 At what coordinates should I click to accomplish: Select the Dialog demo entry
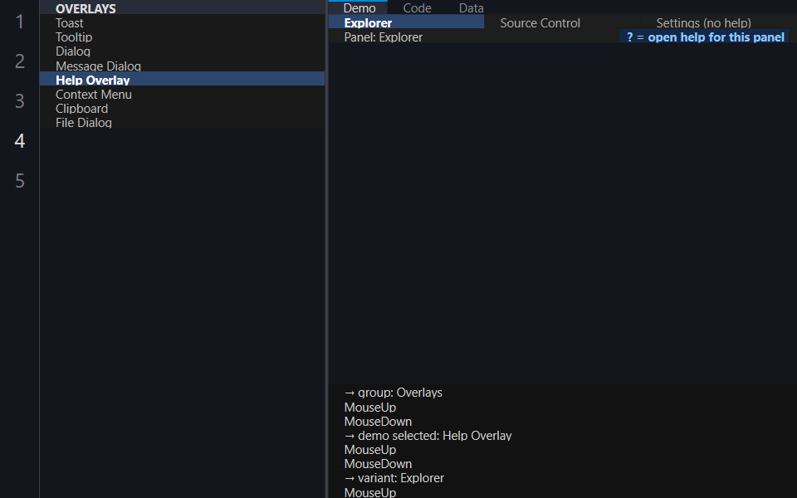182,51
